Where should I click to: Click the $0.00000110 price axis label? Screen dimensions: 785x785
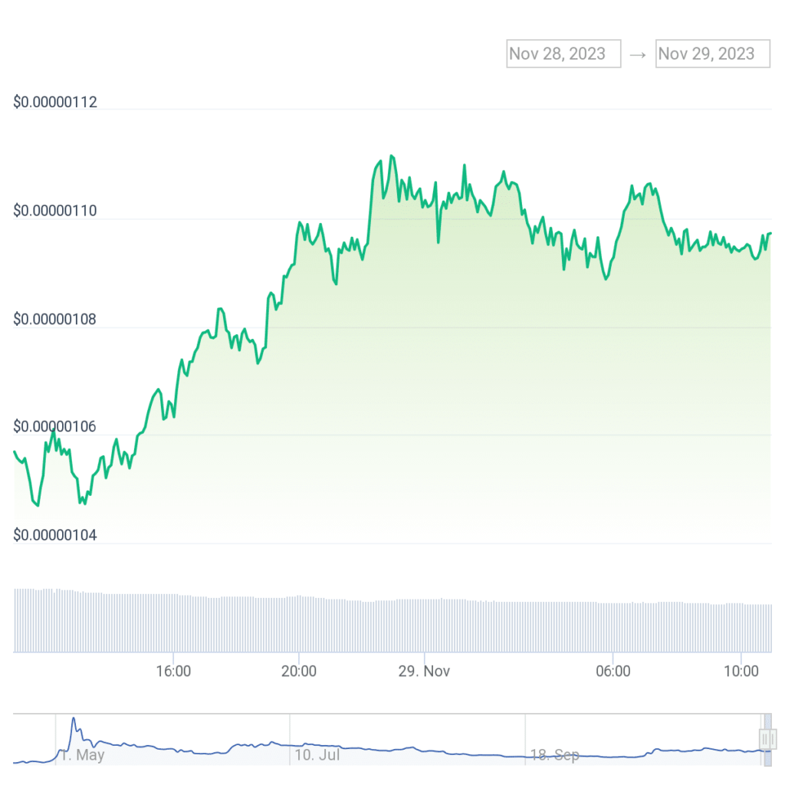55,211
